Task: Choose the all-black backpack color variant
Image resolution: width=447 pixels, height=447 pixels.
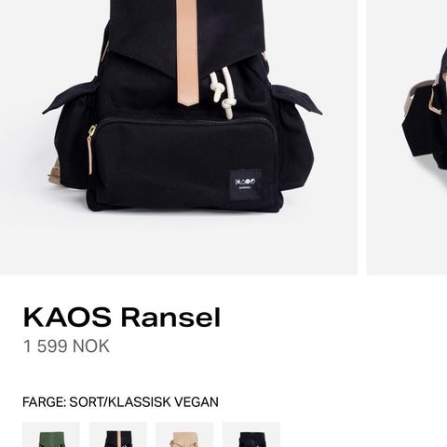Action: 251,435
